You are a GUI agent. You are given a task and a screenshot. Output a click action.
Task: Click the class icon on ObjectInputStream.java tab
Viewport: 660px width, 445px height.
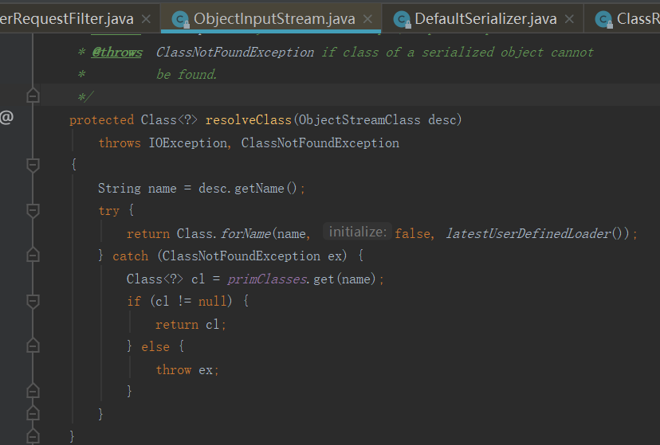180,19
